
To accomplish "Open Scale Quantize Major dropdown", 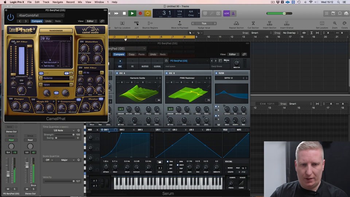I will 65,160.
